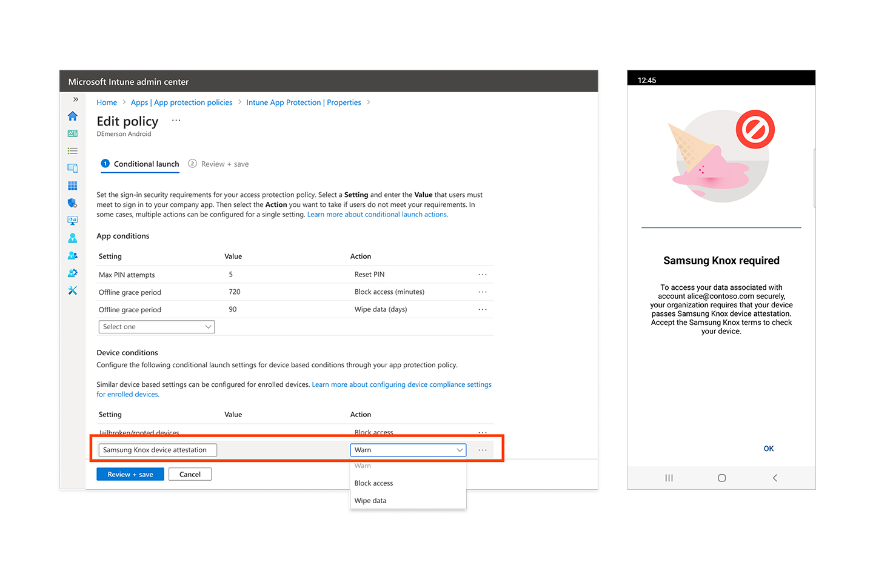The image size is (873, 582).
Task: Select the Endpoint security shield icon
Action: [x=73, y=203]
